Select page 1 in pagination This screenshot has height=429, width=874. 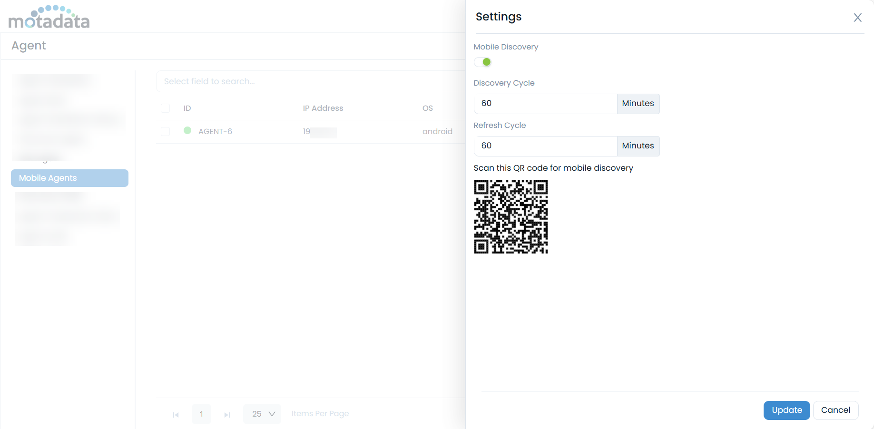pyautogui.click(x=201, y=414)
